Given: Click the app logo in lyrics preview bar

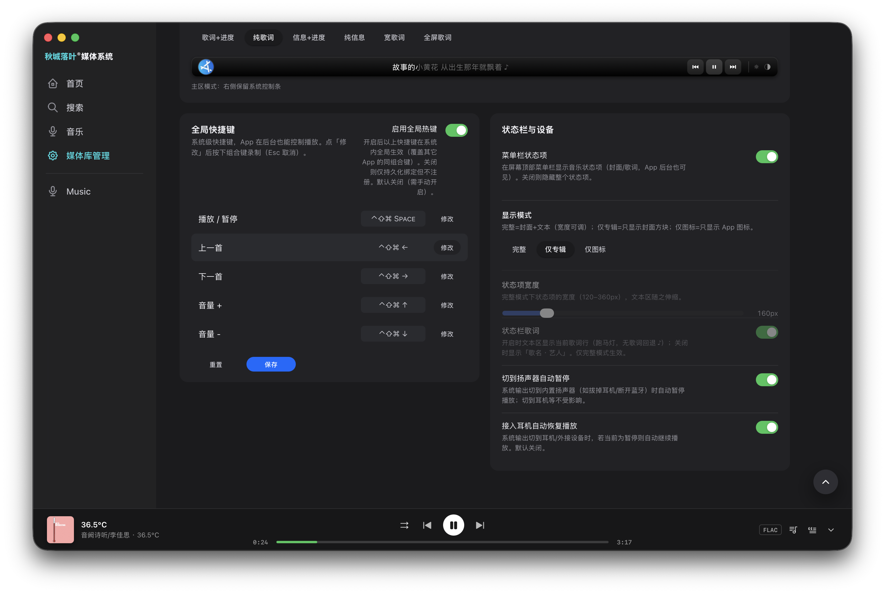Looking at the screenshot, I should click(206, 67).
